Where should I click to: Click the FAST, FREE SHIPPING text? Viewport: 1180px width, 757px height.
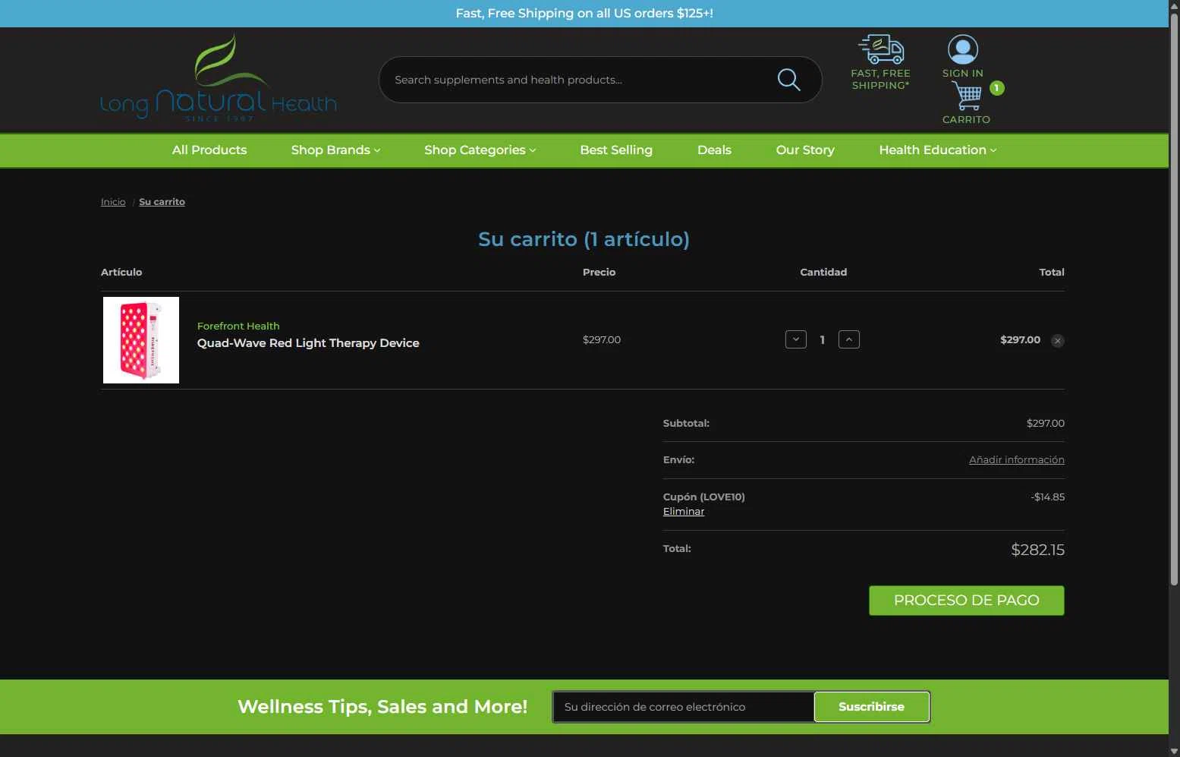[x=880, y=80]
